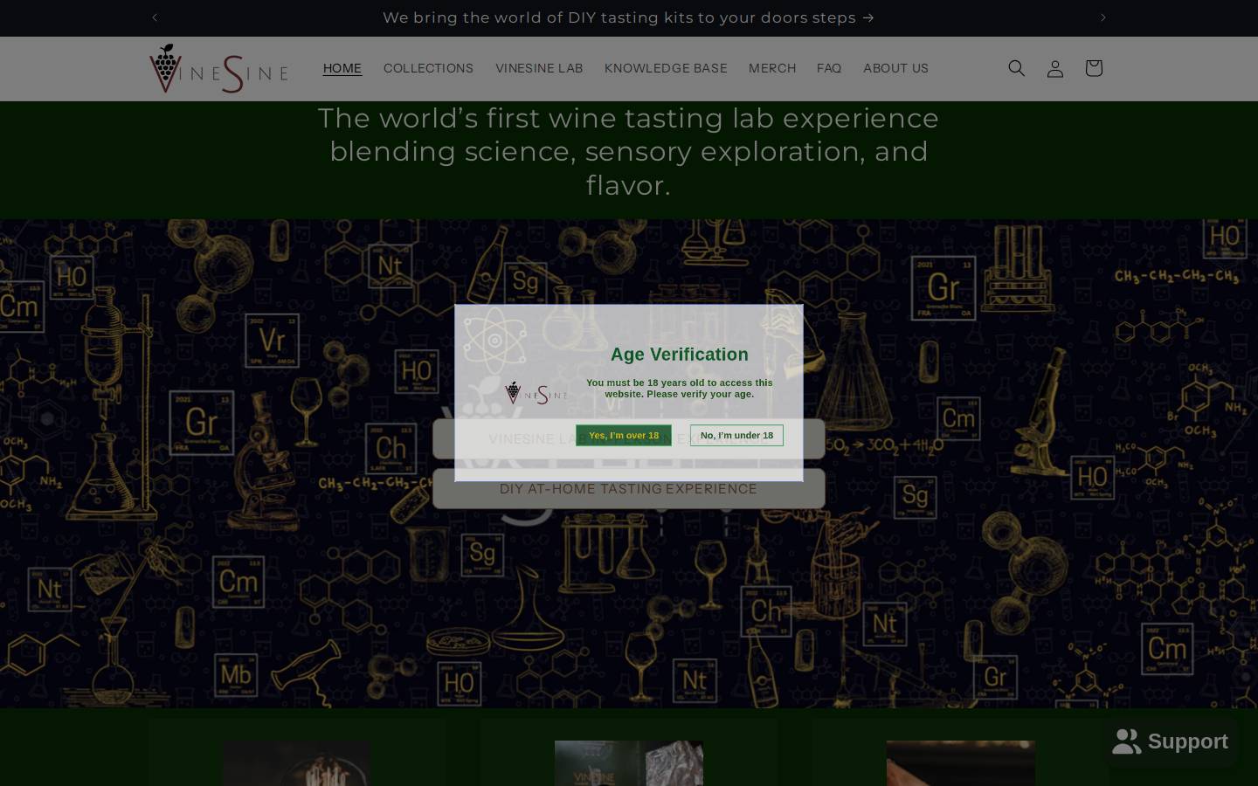Click the VineSine logo inside age popup
The image size is (1258, 786).
tap(536, 394)
